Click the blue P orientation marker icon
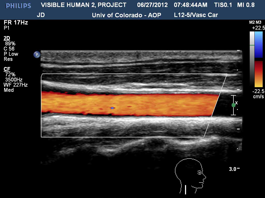 [x=37, y=54]
